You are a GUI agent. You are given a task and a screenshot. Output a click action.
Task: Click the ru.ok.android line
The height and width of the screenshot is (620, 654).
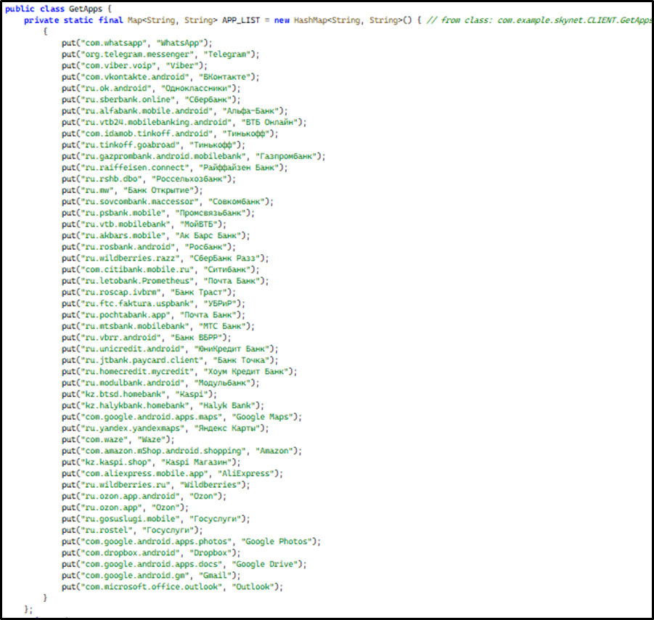151,88
